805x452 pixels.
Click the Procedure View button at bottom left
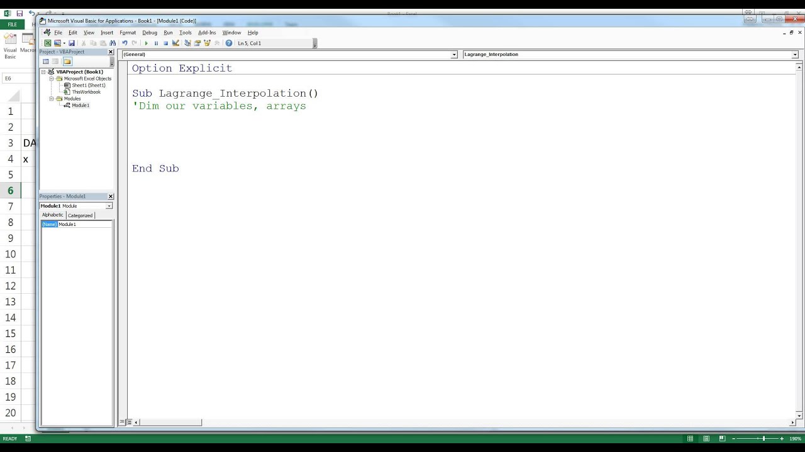pos(123,422)
